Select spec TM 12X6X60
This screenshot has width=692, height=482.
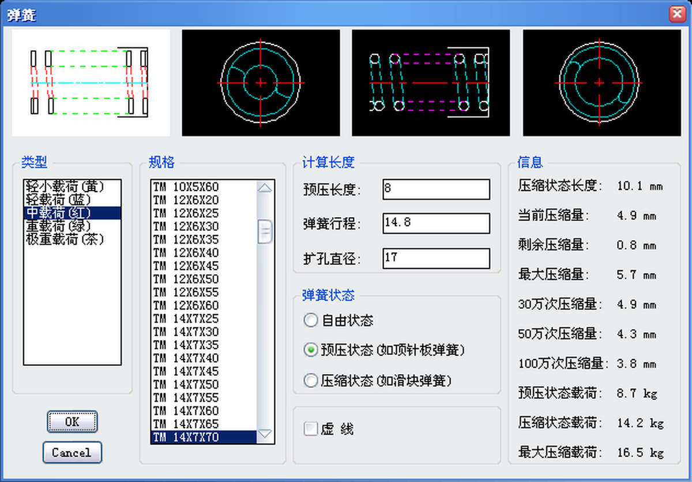(204, 305)
